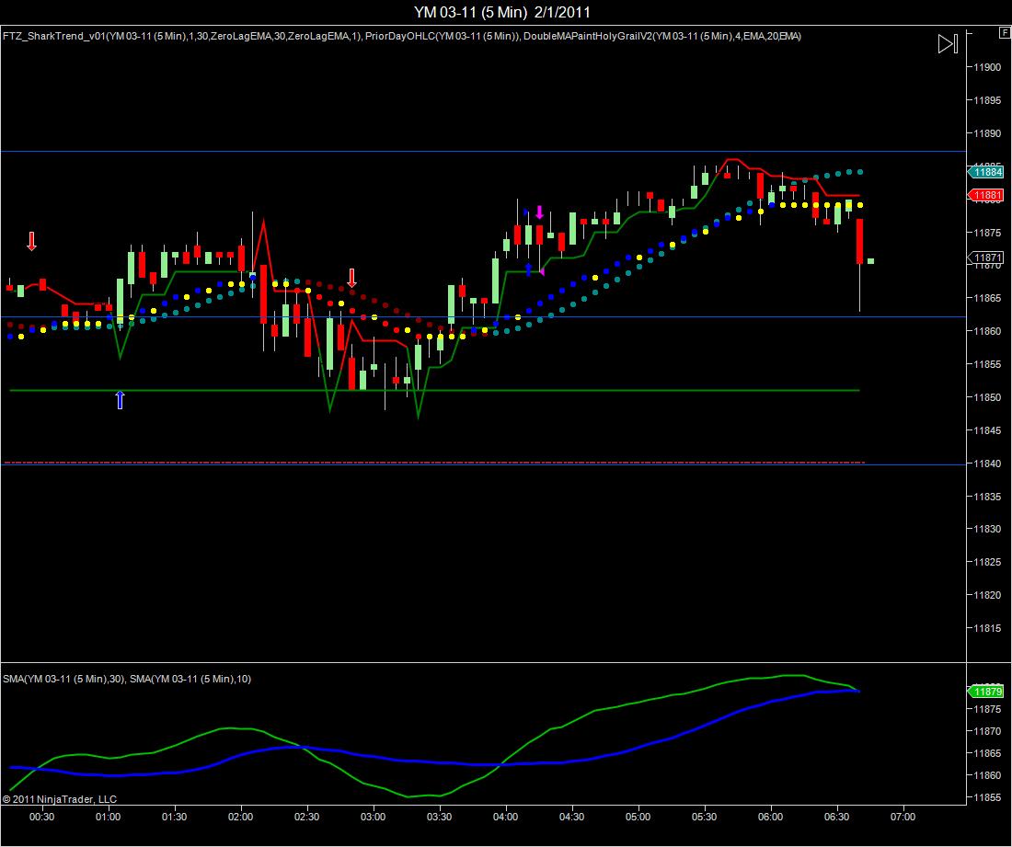Select the green 11879 SMA price marker
The image size is (1012, 847).
tap(985, 692)
